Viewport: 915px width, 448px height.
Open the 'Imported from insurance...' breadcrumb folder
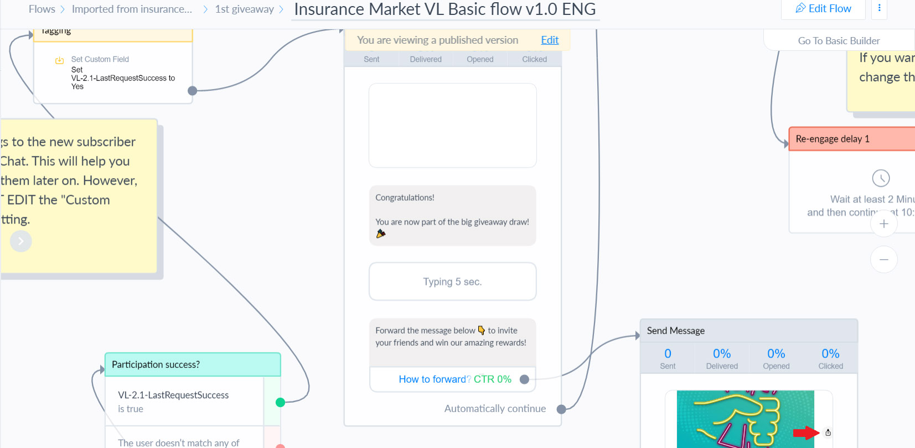click(x=132, y=9)
